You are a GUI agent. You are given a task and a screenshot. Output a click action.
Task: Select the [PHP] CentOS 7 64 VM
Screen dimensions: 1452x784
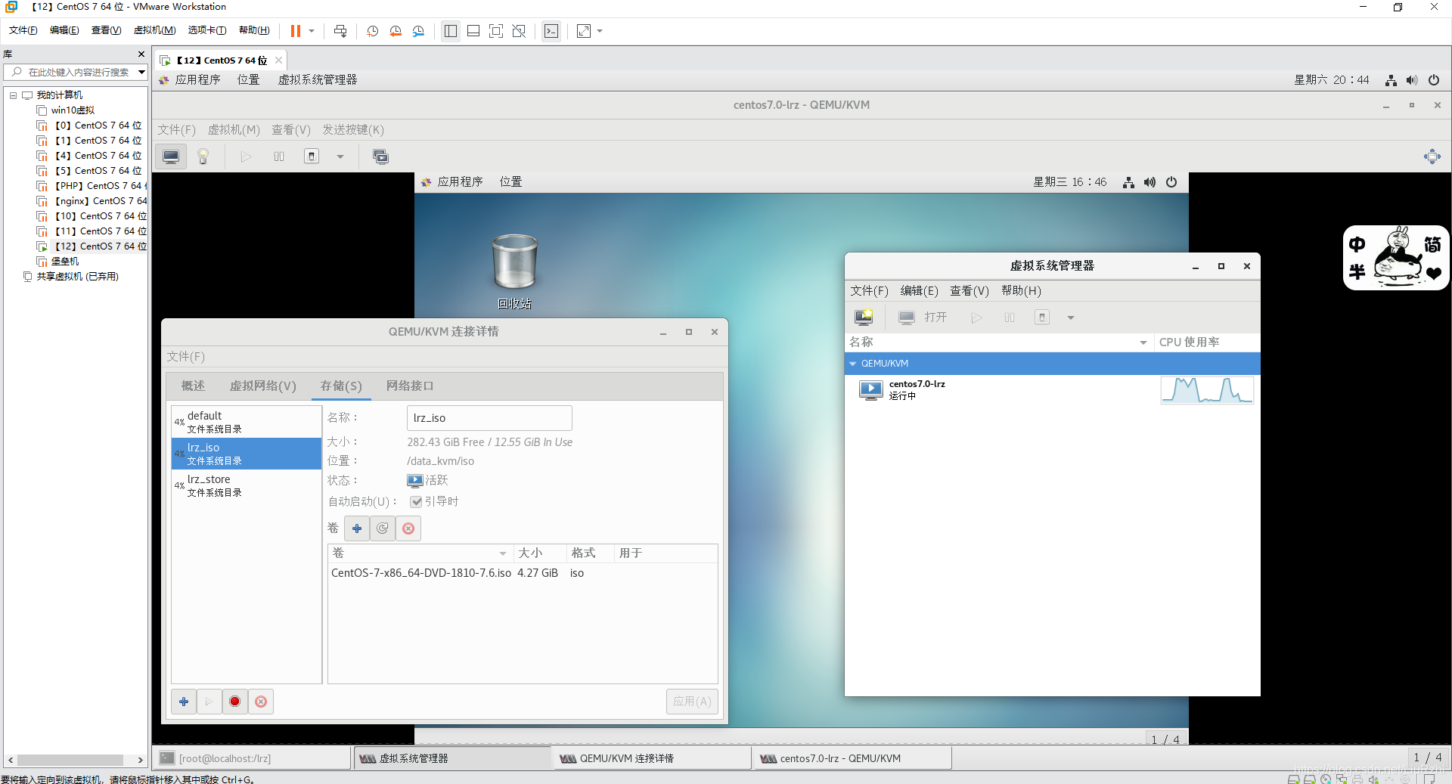coord(92,186)
